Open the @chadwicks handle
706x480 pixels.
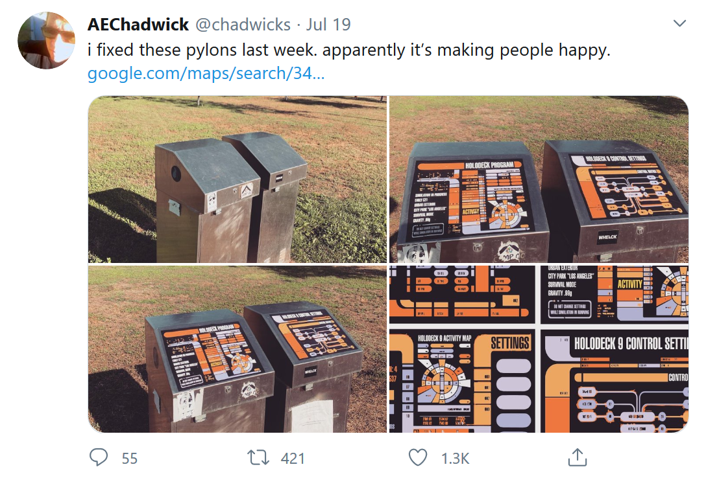tap(243, 24)
